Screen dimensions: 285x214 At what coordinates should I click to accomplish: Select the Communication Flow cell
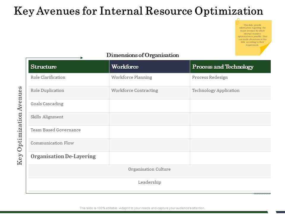52,143
